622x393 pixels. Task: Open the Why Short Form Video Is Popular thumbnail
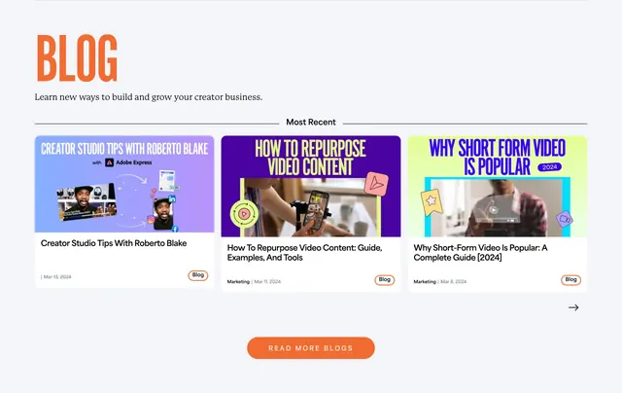[498, 186]
